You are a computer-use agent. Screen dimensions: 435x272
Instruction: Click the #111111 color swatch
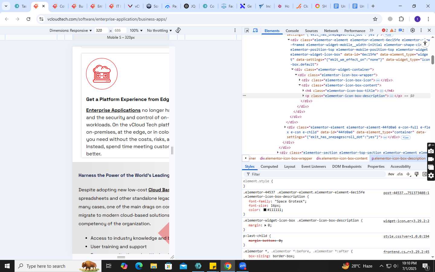point(265,210)
